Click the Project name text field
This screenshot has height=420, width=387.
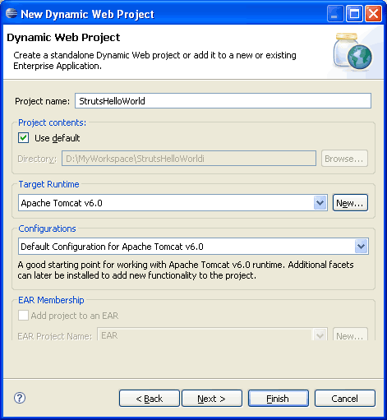(x=223, y=101)
